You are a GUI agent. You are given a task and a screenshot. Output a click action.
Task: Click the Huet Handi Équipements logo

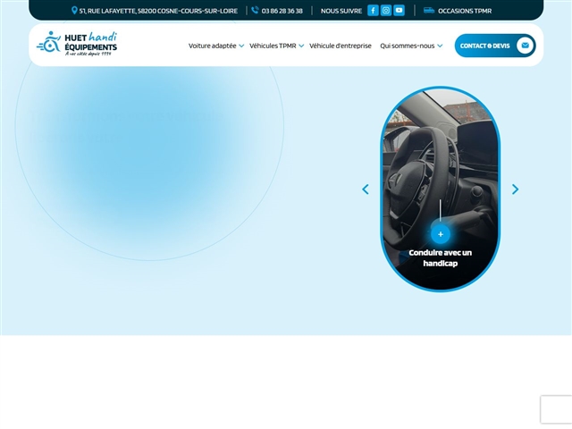tap(77, 44)
